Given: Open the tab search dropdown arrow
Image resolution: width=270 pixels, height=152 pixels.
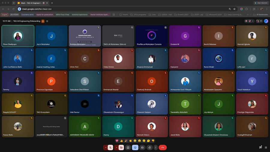Looking at the screenshot, I should [13, 3].
